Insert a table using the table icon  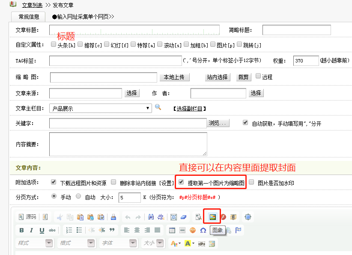coord(172,230)
